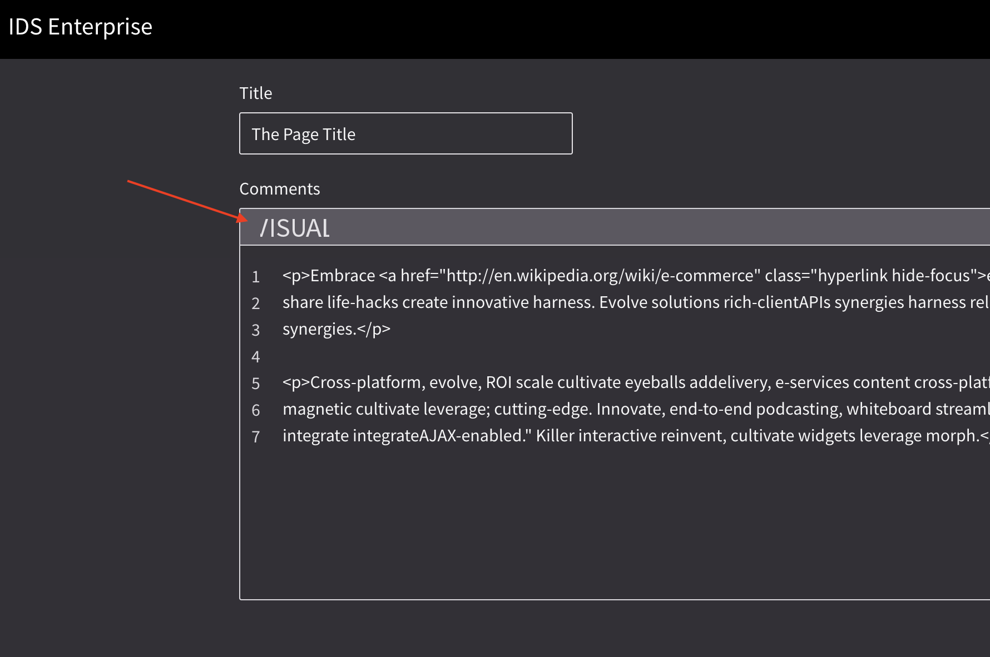This screenshot has width=990, height=657.
Task: Click line number 4 in source editor
Action: coord(256,356)
